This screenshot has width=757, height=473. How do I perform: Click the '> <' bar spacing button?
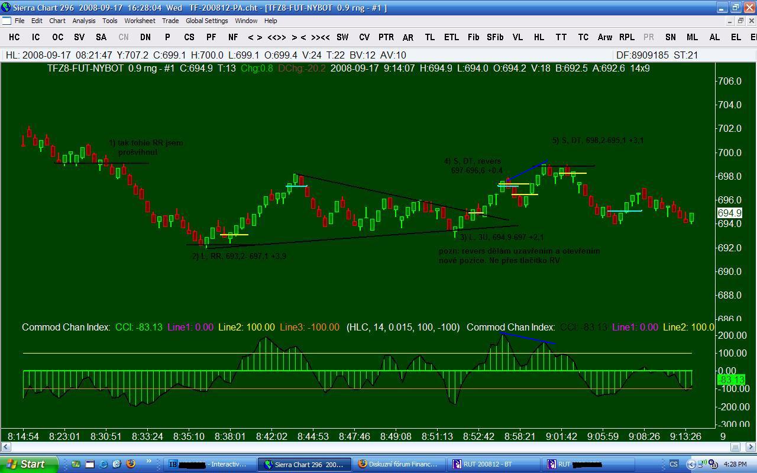pos(299,37)
